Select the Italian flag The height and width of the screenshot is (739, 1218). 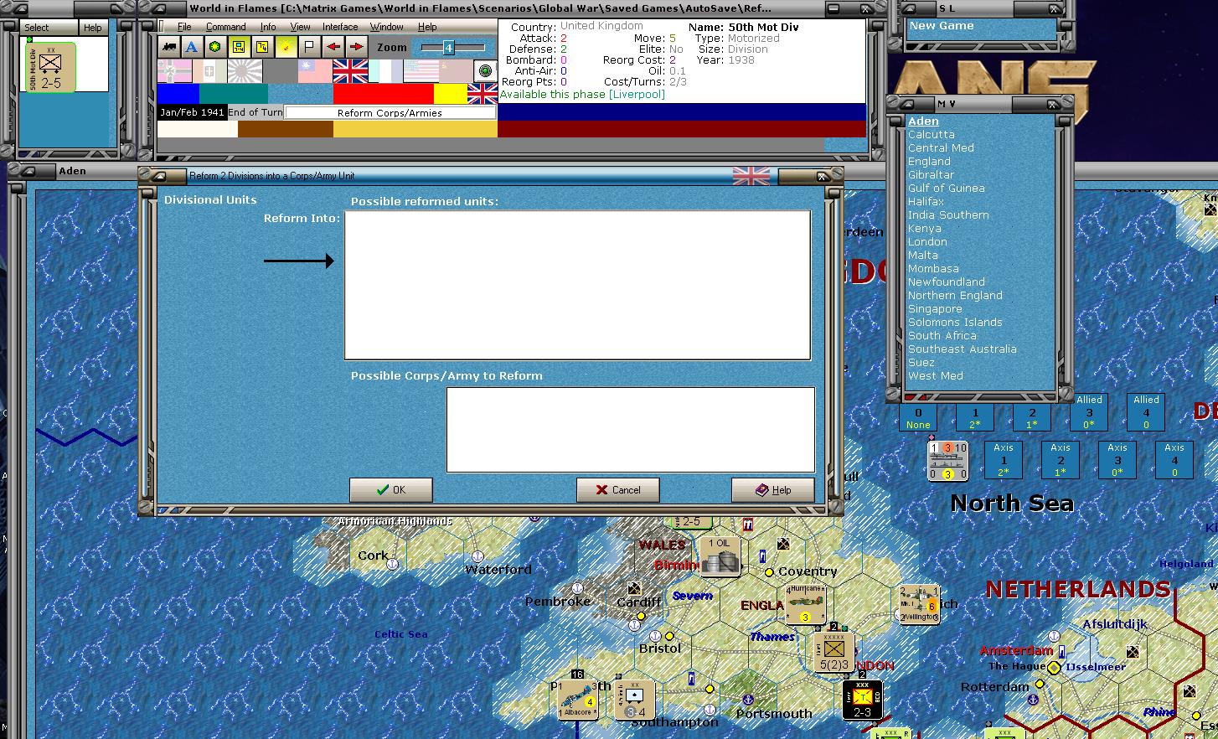click(209, 71)
